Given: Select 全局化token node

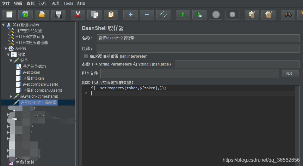Looking at the screenshot, I should [33, 78].
